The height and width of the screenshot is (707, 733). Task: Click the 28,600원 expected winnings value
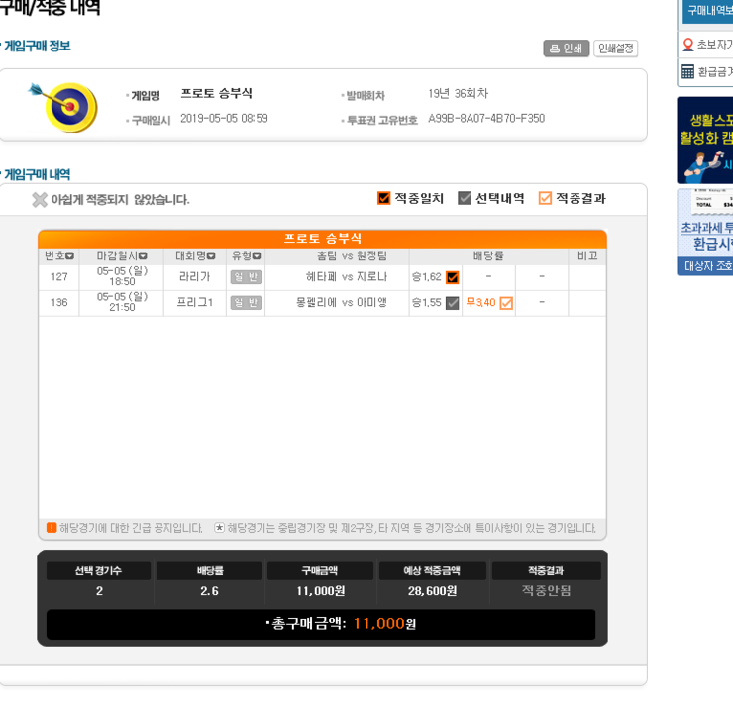coord(433,591)
